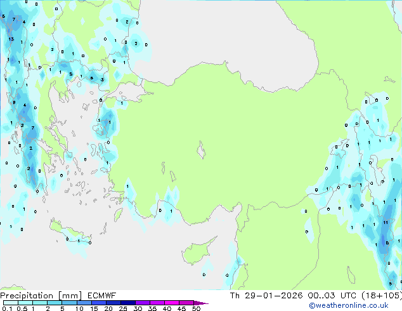
Task: Click the legend label '25'
Action: [123, 308]
